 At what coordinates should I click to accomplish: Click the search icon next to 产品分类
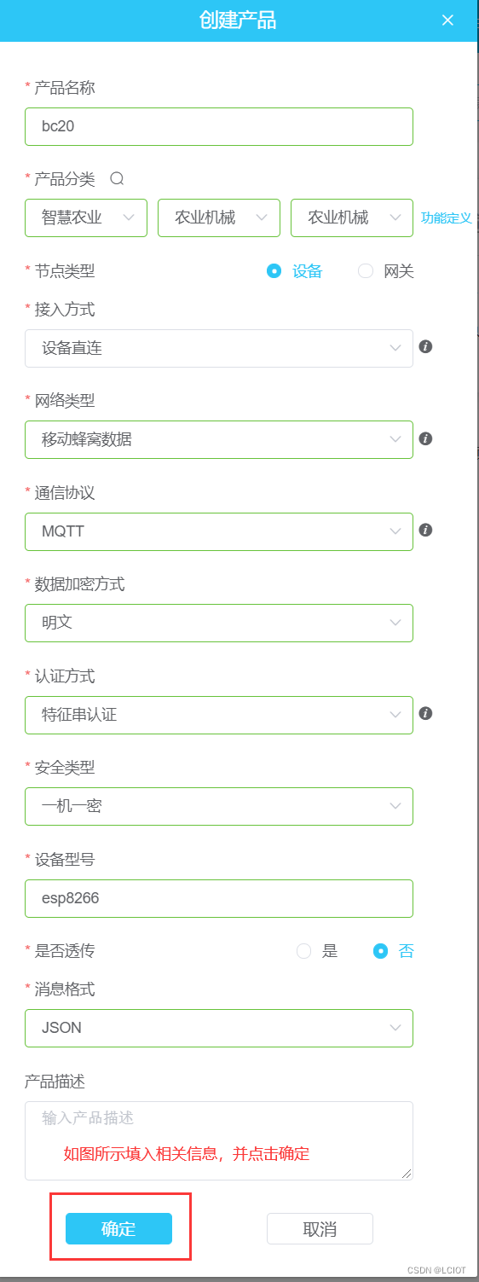pyautogui.click(x=118, y=179)
